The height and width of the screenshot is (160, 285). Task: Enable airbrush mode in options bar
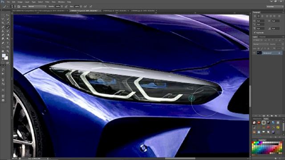[x=85, y=6]
